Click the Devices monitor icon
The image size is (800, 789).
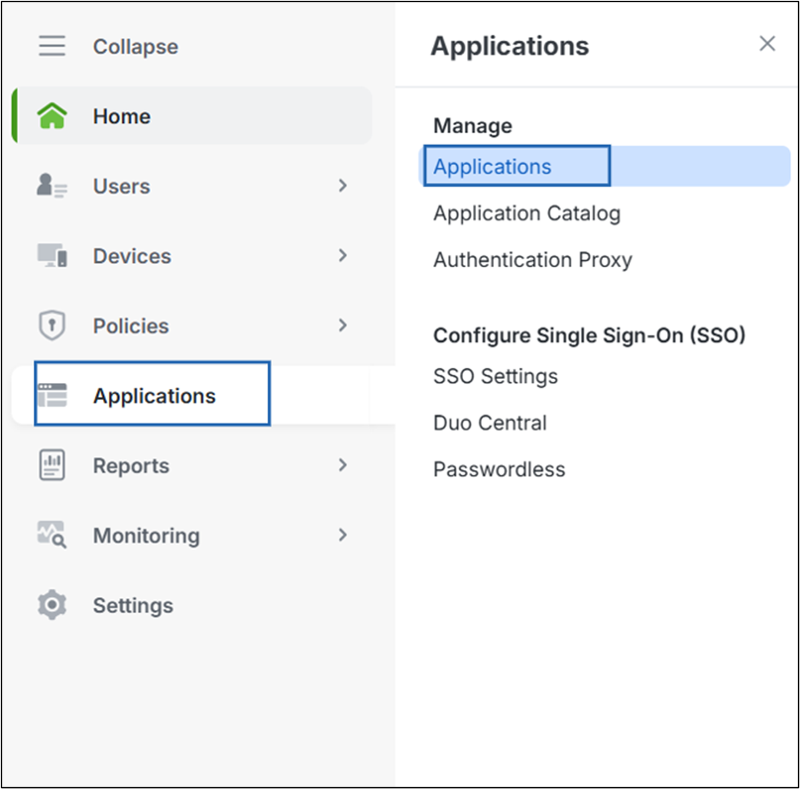pos(52,255)
